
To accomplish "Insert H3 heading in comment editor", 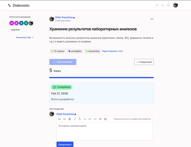I will [x=64, y=119].
